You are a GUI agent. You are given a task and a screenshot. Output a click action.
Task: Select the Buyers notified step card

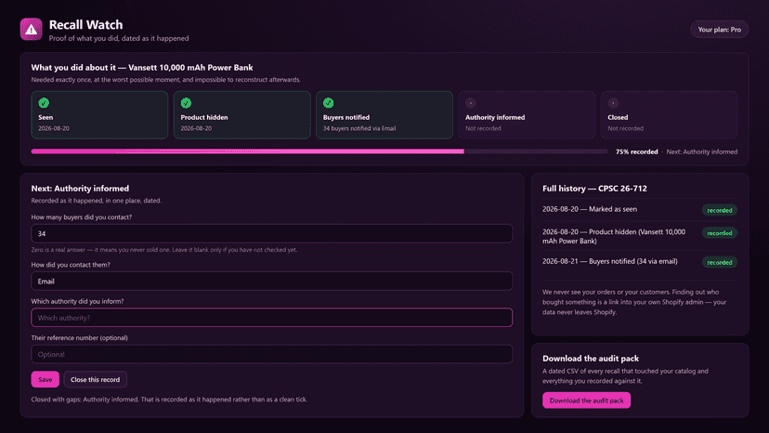[x=384, y=115]
